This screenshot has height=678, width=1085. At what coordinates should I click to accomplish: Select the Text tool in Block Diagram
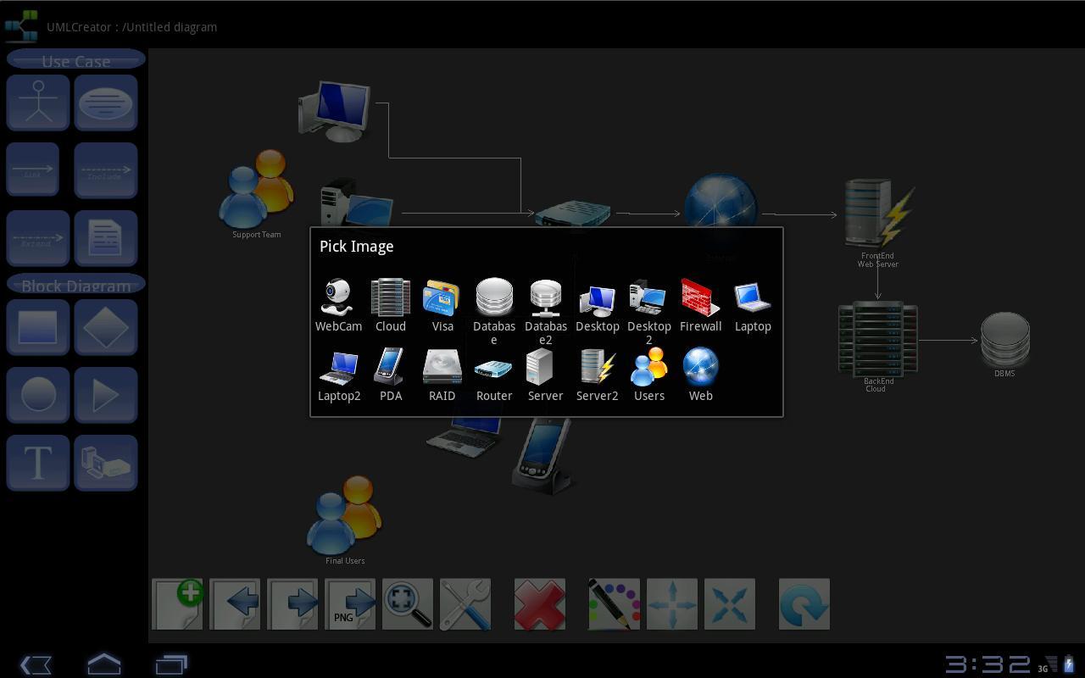(x=37, y=463)
